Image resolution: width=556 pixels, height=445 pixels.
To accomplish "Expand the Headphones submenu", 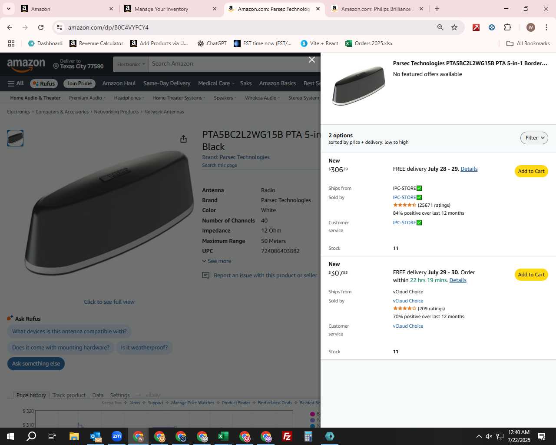I will pyautogui.click(x=129, y=98).
